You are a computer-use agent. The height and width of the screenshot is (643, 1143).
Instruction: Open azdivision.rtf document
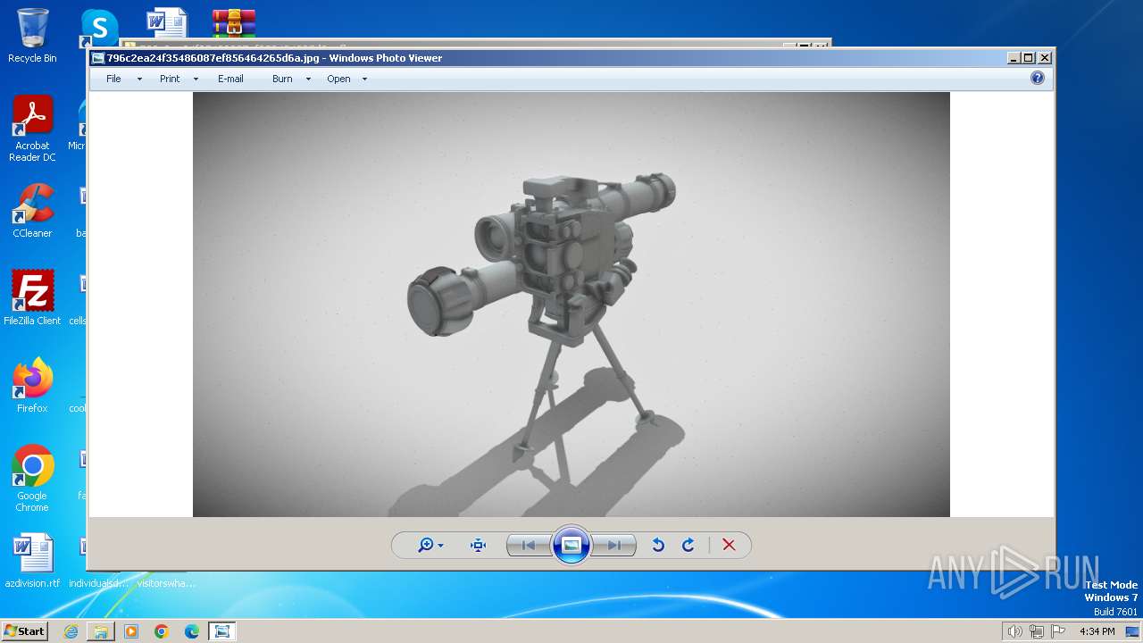point(32,561)
